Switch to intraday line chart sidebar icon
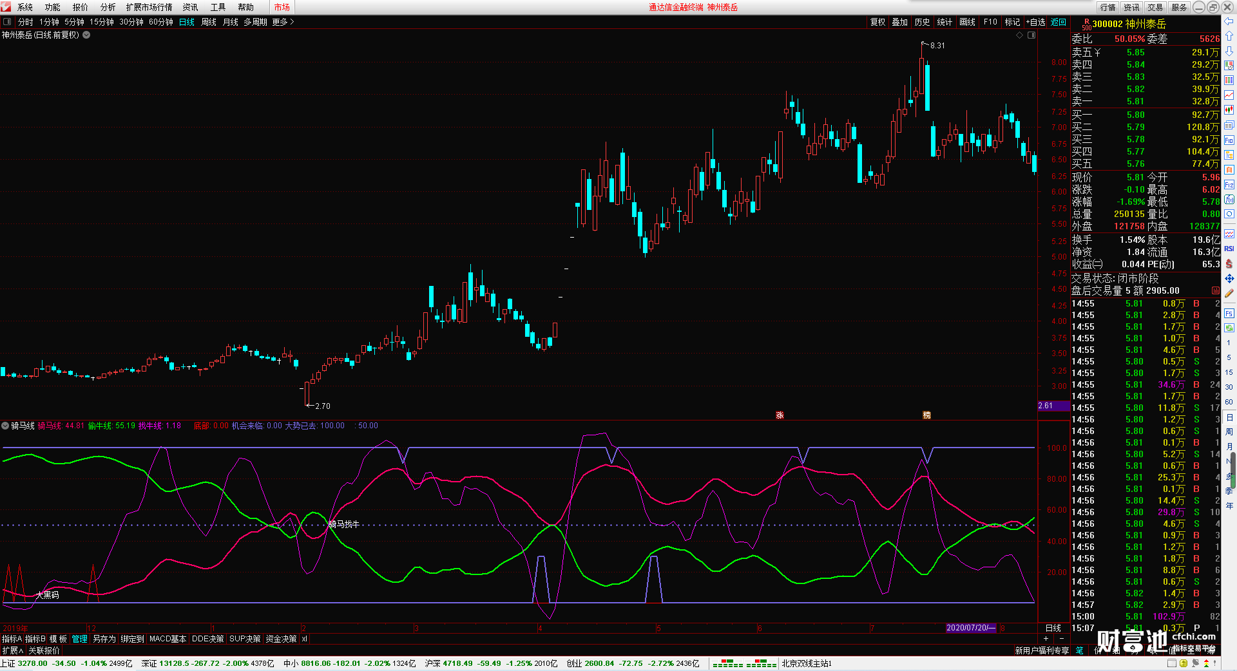The image size is (1237, 671). (x=1229, y=95)
